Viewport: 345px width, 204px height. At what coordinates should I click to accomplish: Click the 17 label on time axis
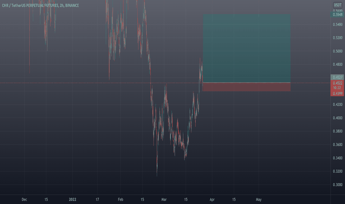[97, 200]
